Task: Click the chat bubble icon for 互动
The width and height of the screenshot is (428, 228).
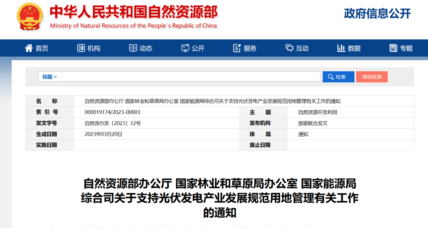Action: click(289, 48)
